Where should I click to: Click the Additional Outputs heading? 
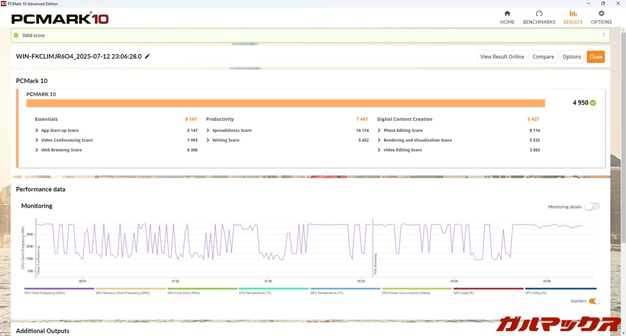point(43,331)
